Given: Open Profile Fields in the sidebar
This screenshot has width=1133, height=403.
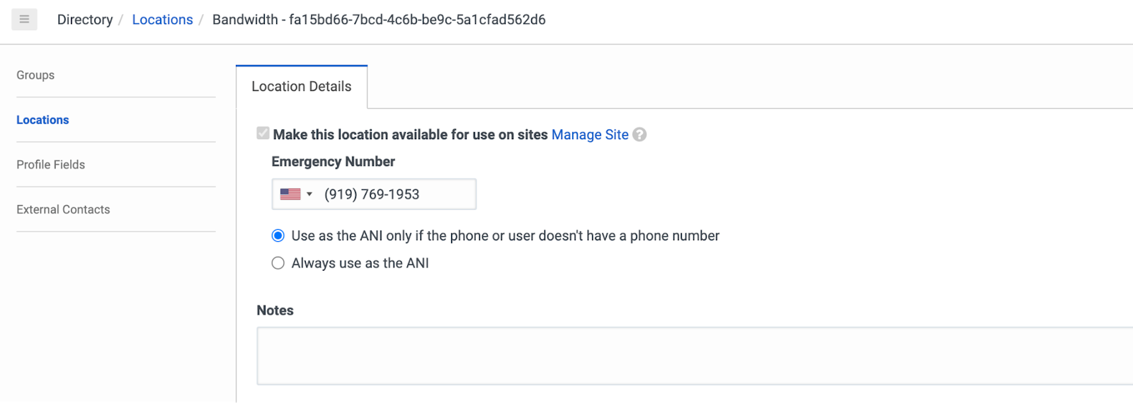Looking at the screenshot, I should pos(51,165).
